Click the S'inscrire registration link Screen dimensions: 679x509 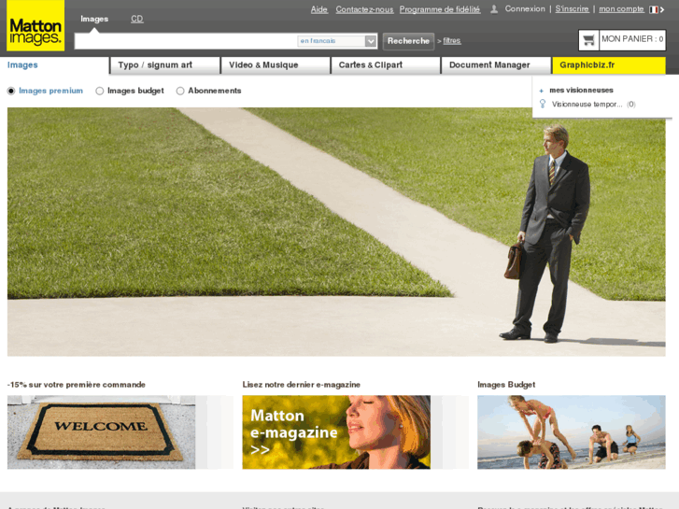click(572, 9)
